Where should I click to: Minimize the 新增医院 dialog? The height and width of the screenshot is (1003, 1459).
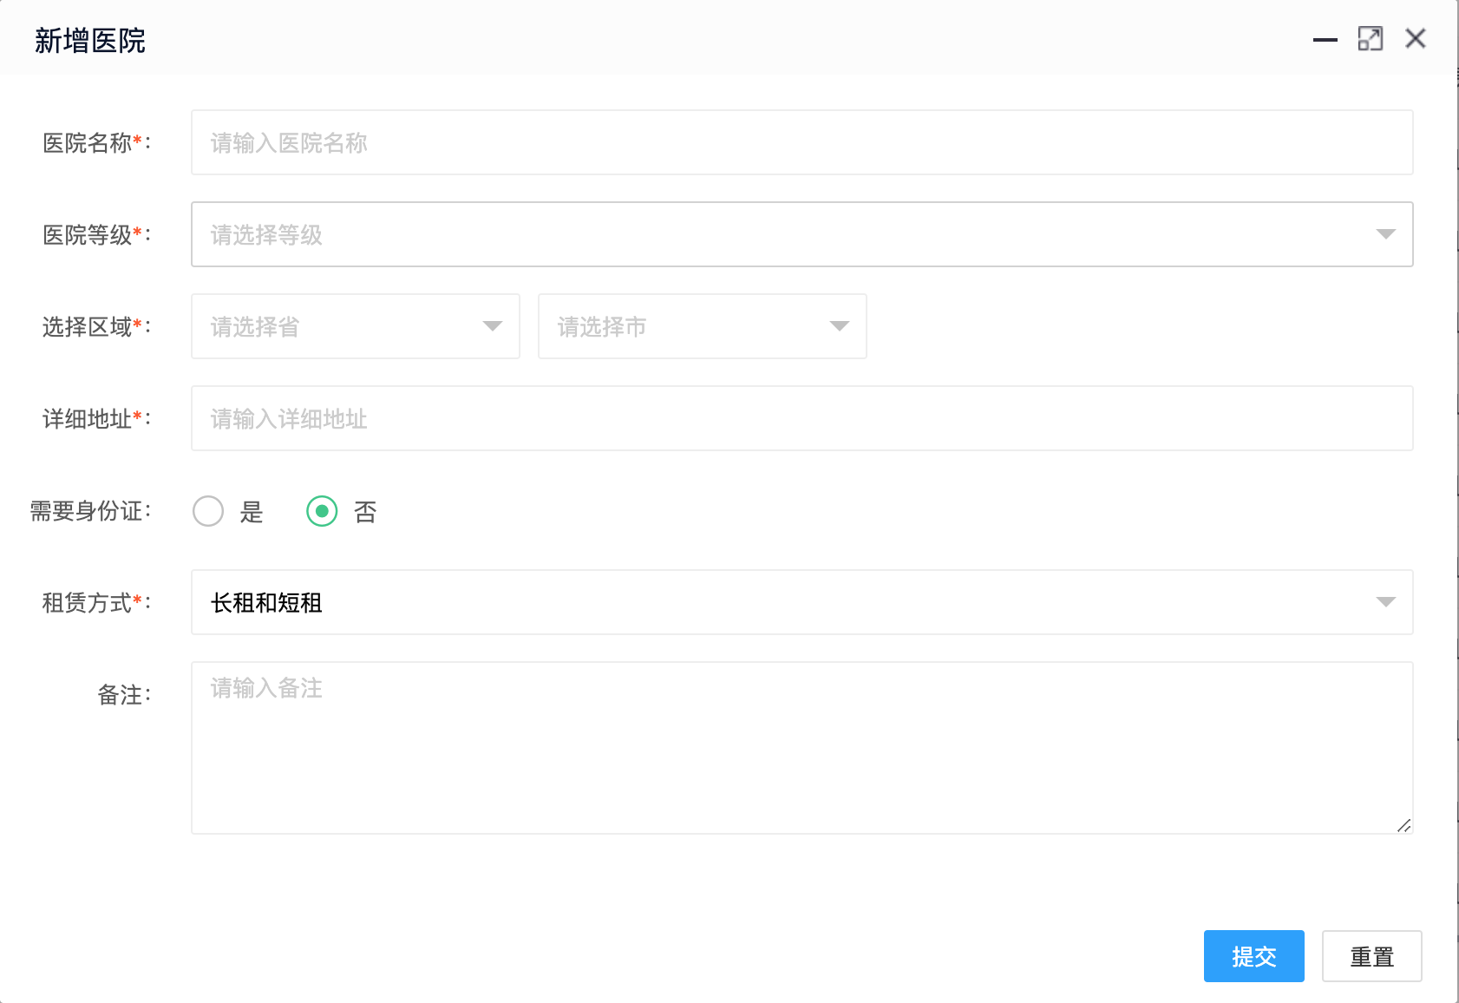pos(1325,39)
